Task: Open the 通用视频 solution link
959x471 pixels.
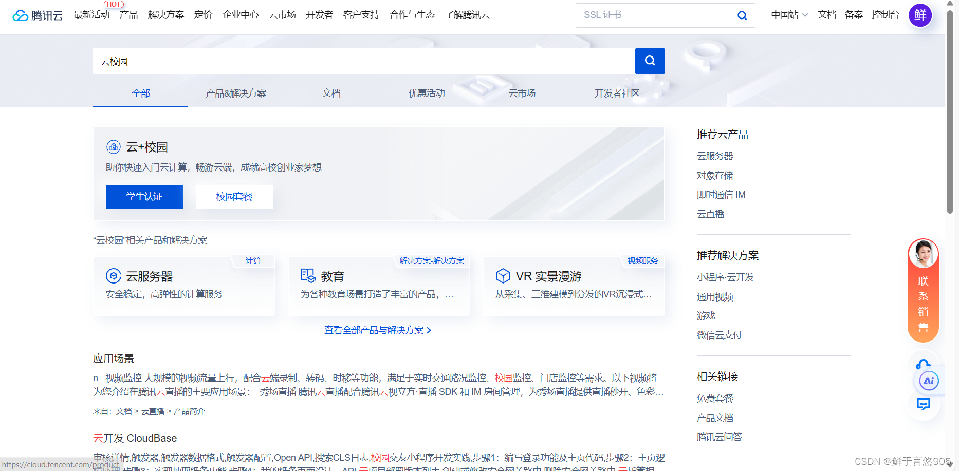Action: (715, 297)
